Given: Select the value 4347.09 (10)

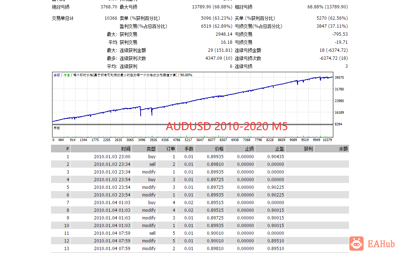Looking at the screenshot, I should coord(219,58).
